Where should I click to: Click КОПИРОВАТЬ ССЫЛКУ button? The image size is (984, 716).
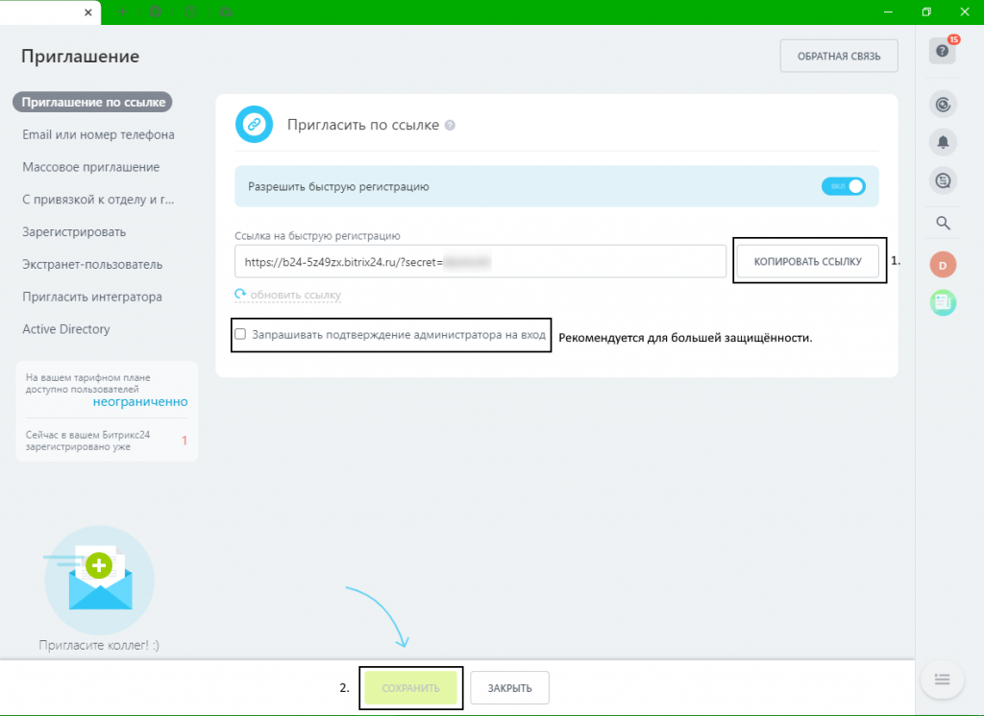tap(807, 261)
